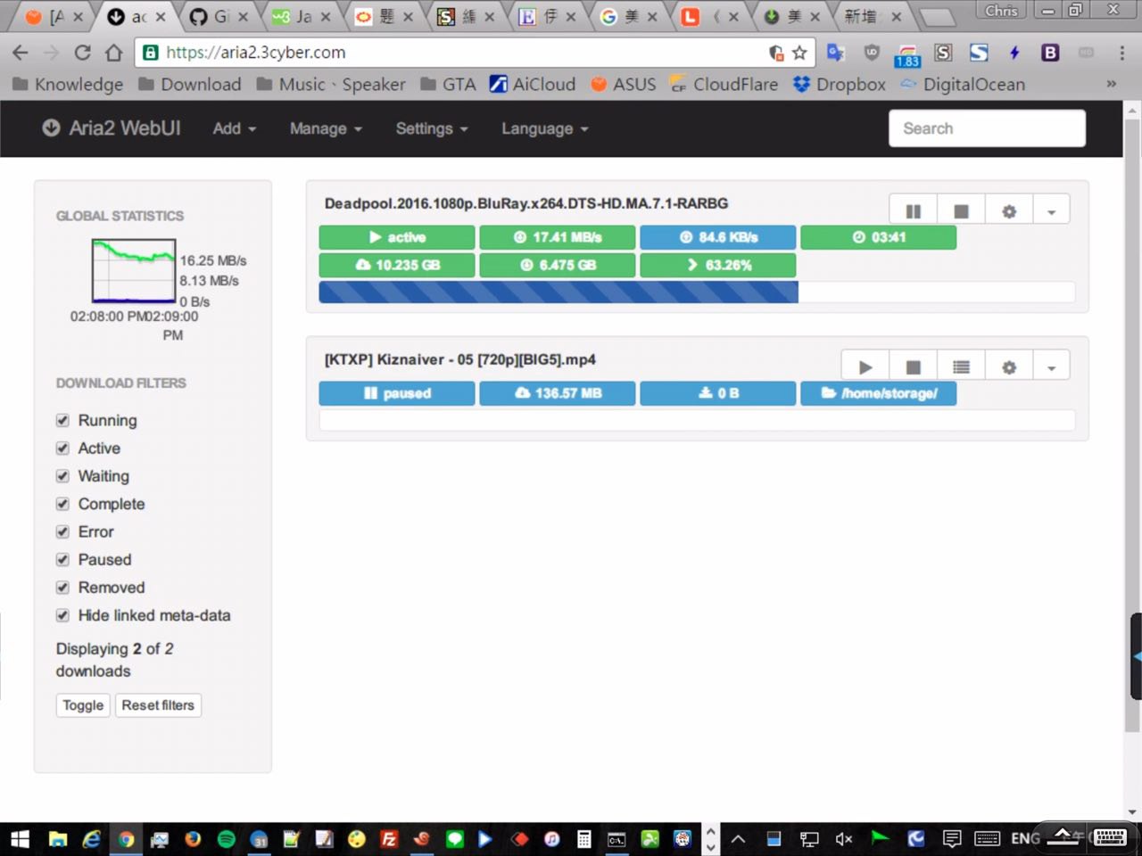The height and width of the screenshot is (856, 1142).
Task: Click the active status badge for Deadpool
Action: coord(397,237)
